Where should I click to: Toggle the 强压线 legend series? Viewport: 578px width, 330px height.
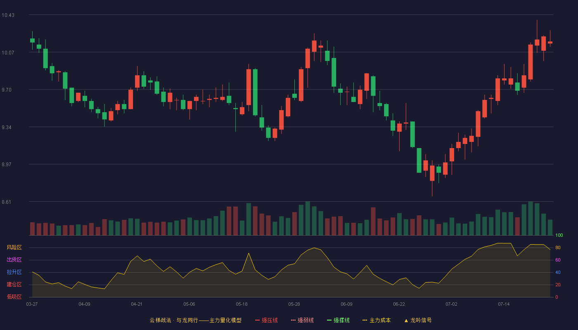tap(266, 320)
